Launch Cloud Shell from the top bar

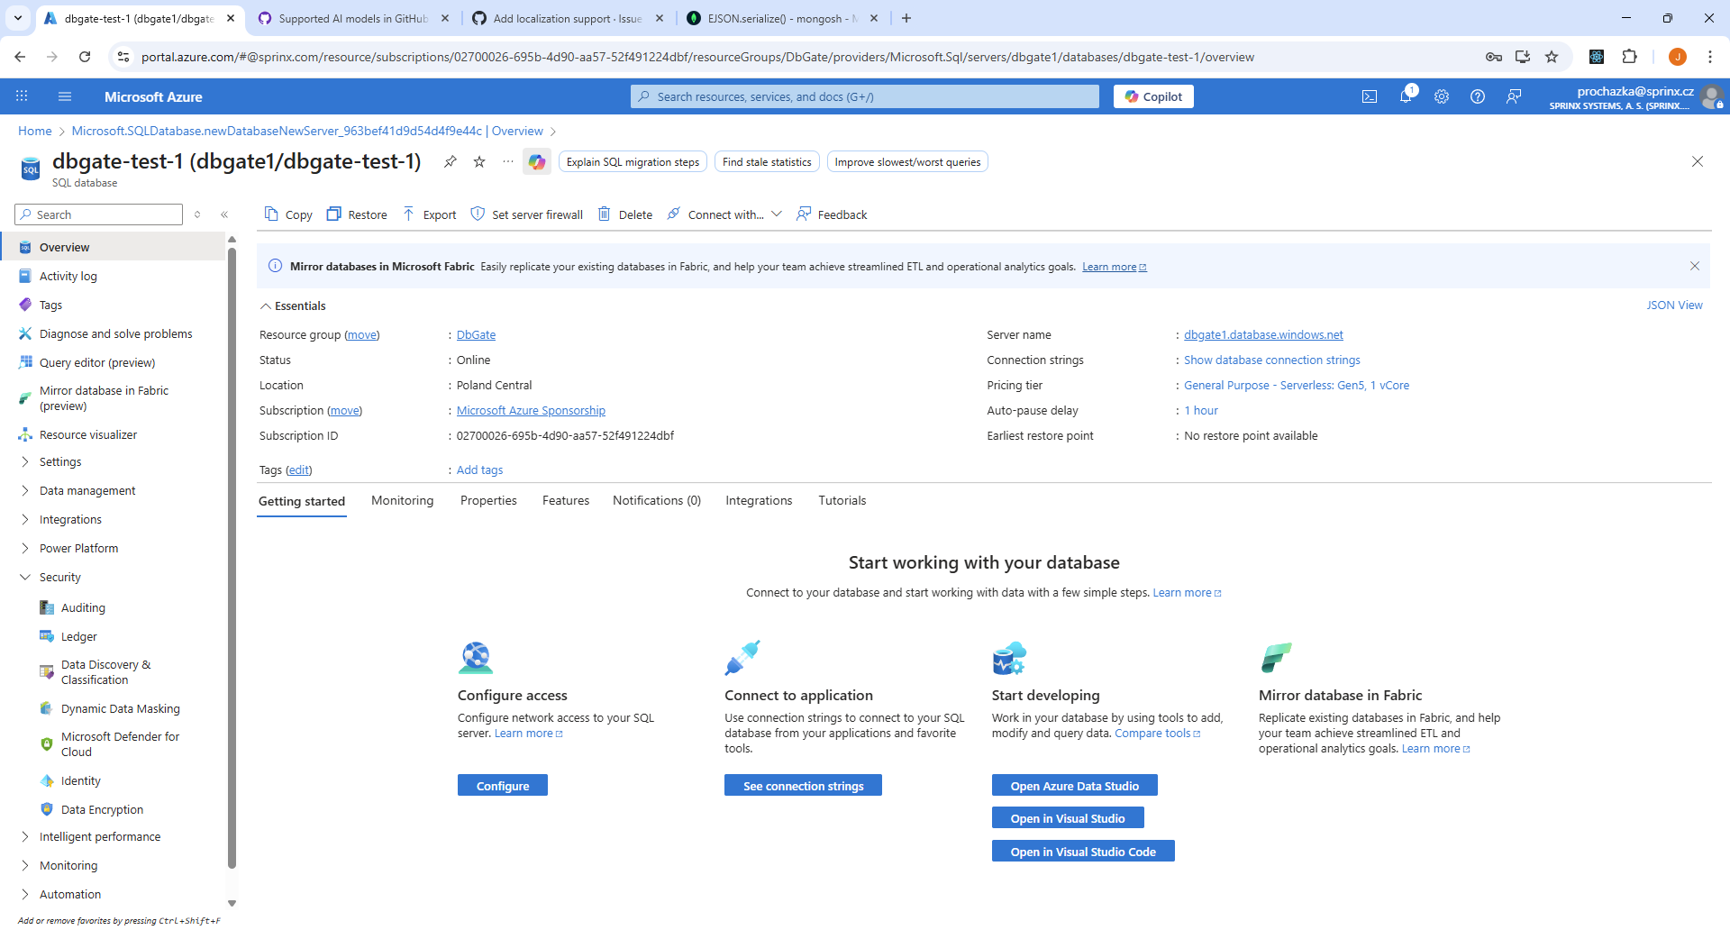[1370, 96]
